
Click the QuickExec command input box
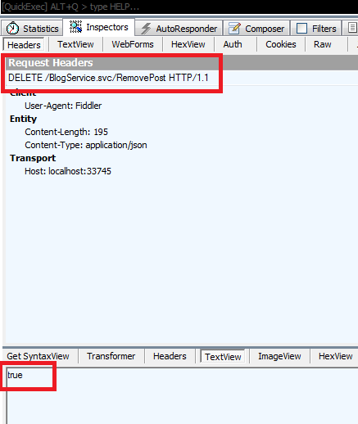click(179, 7)
